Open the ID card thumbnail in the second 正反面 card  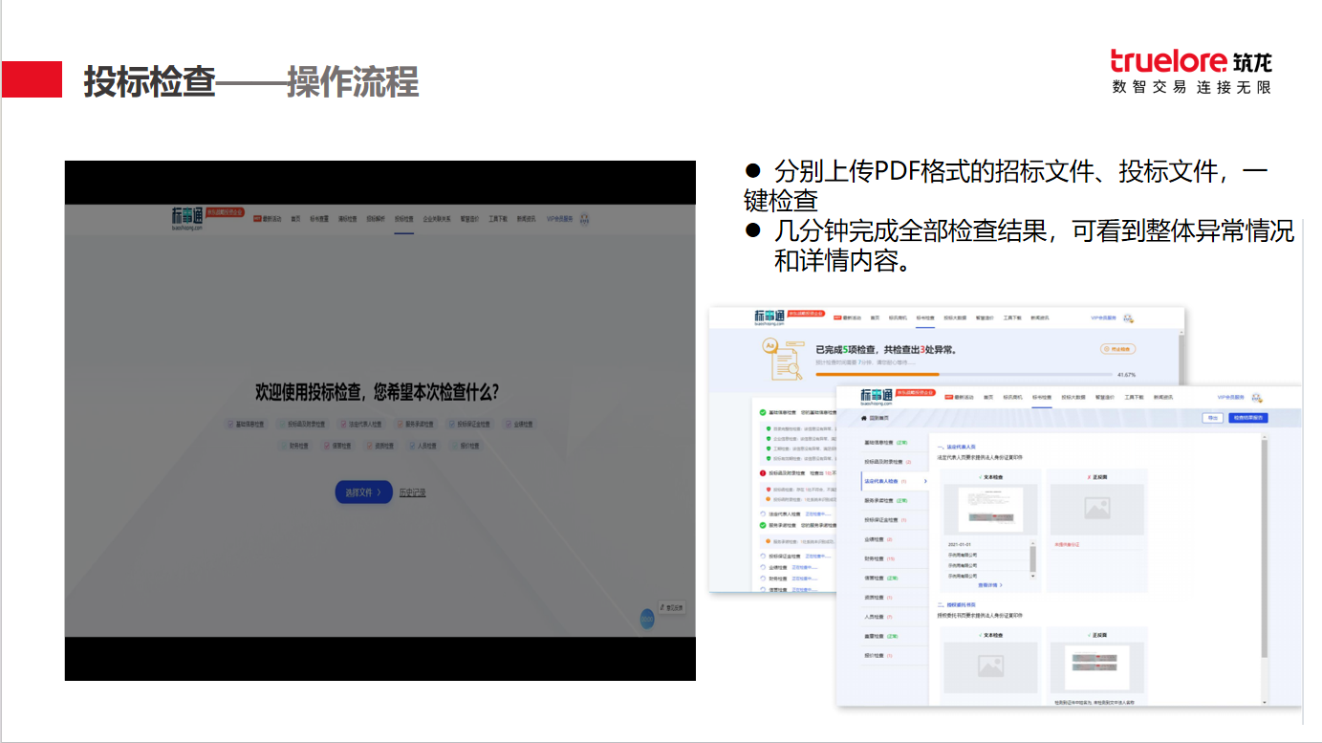(1097, 667)
